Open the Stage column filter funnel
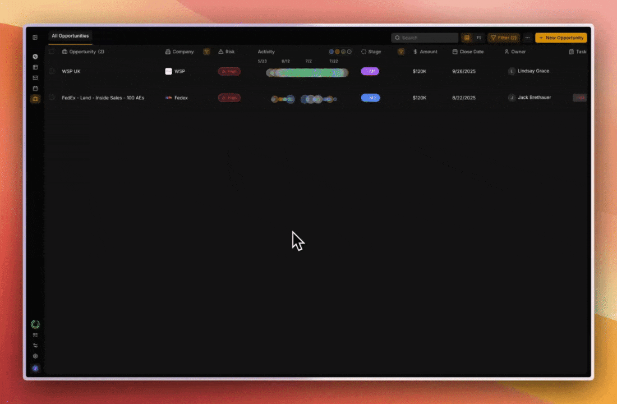This screenshot has height=404, width=617. coord(401,52)
